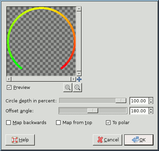Disable the To polar checkbox
Viewport: 159px width, 151px height.
coord(108,123)
